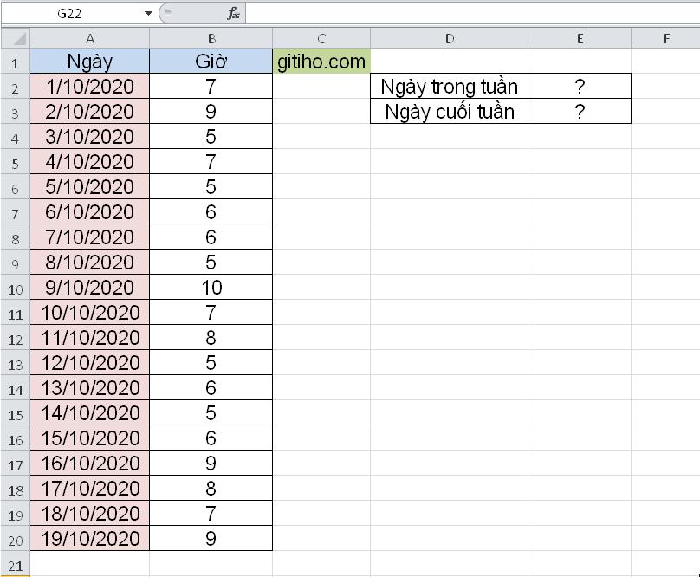
Task: Click the "Giờ" header cell
Action: pos(211,62)
